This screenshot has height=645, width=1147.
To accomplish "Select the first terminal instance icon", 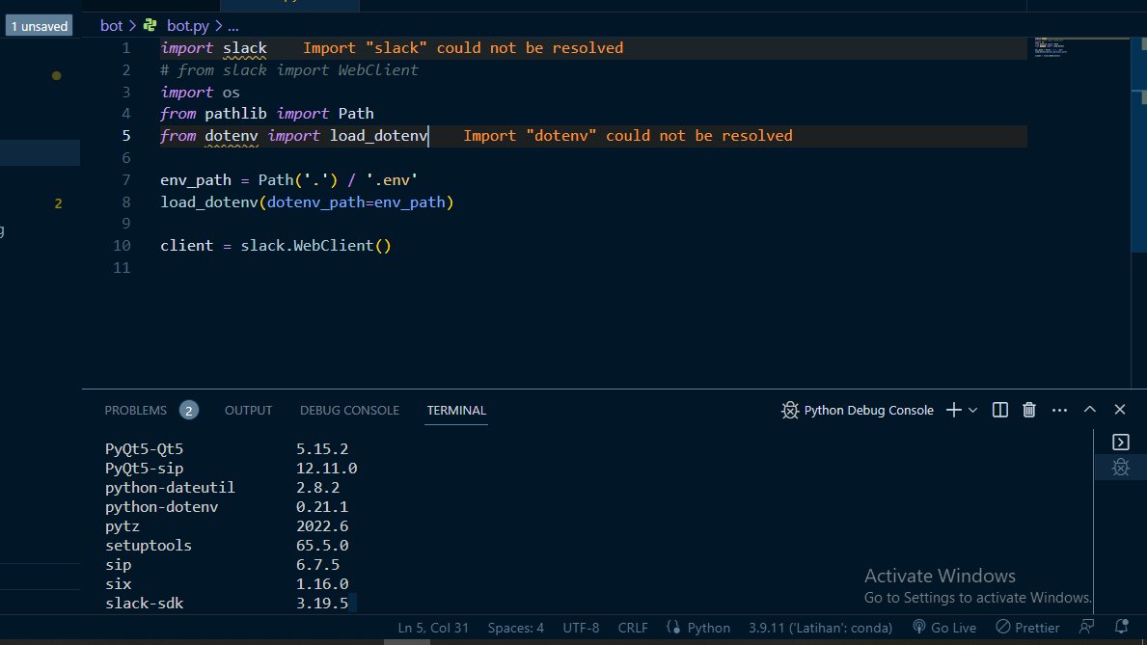I will point(1121,443).
